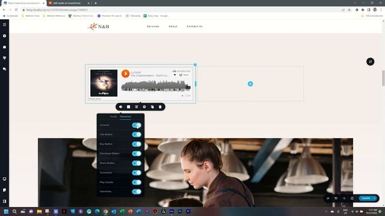The height and width of the screenshot is (216, 385).
Task: Open the Services menu item
Action: [x=153, y=26]
